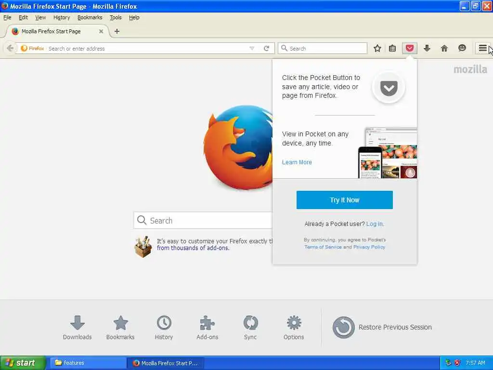493x370 pixels.
Task: Open the History menu
Action: pos(62,17)
